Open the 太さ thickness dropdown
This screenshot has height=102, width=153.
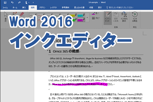(96, 18)
